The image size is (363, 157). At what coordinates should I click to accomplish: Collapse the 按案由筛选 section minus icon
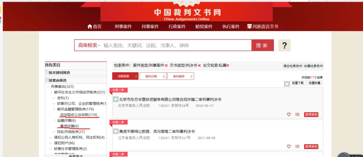[47, 80]
